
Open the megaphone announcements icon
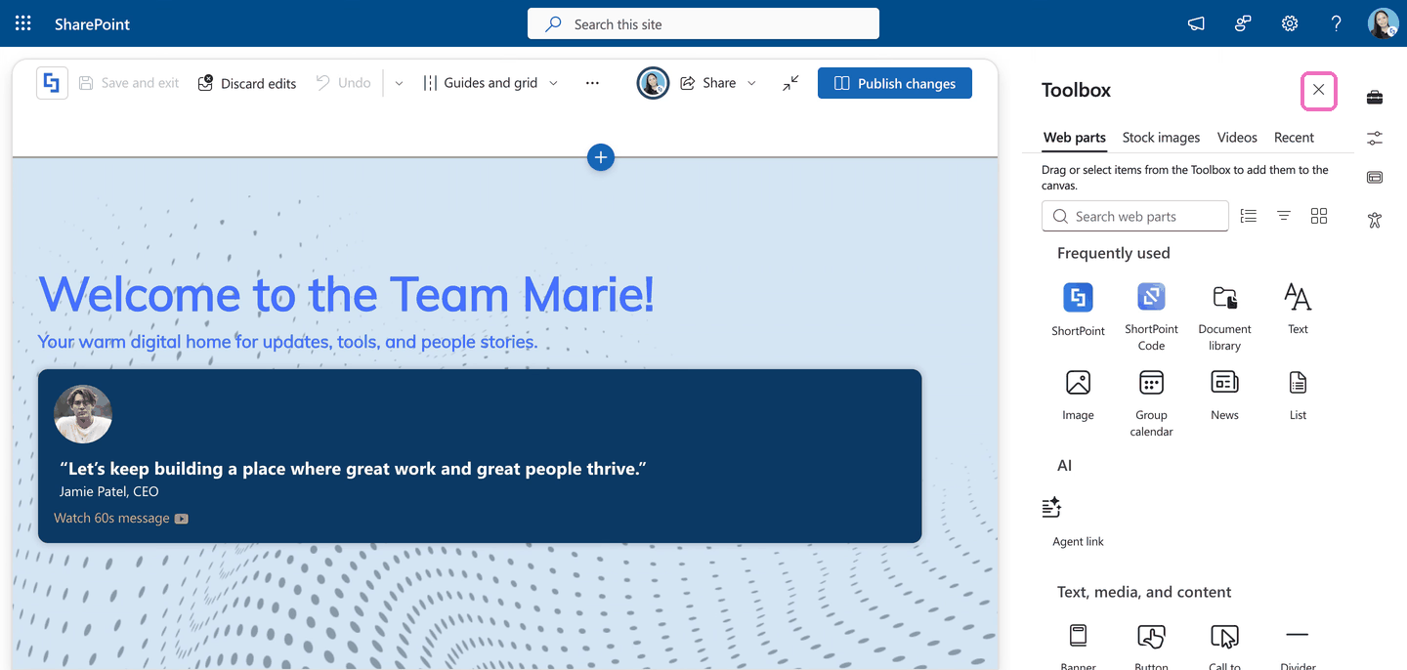point(1196,23)
